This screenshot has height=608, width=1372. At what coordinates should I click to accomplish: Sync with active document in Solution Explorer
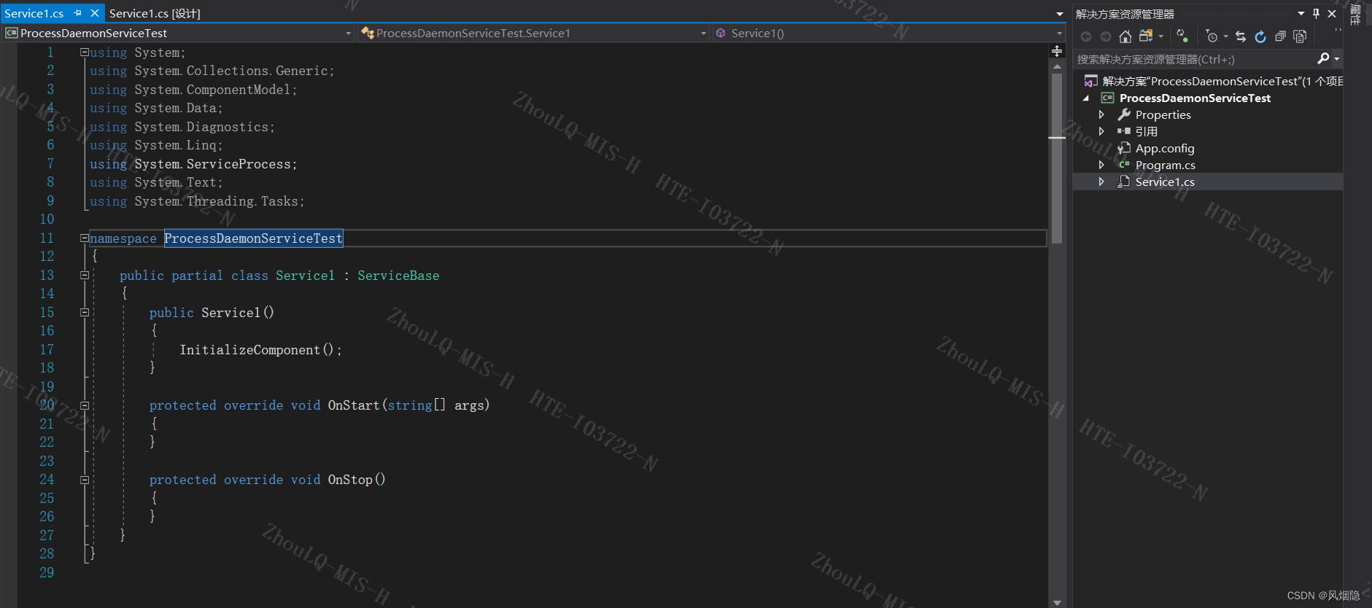1241,36
